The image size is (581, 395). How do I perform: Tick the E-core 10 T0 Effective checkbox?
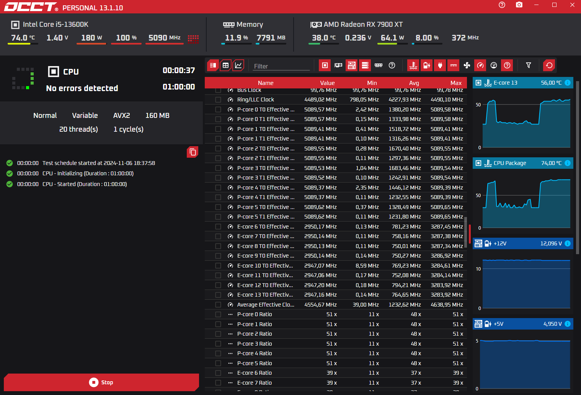point(218,266)
